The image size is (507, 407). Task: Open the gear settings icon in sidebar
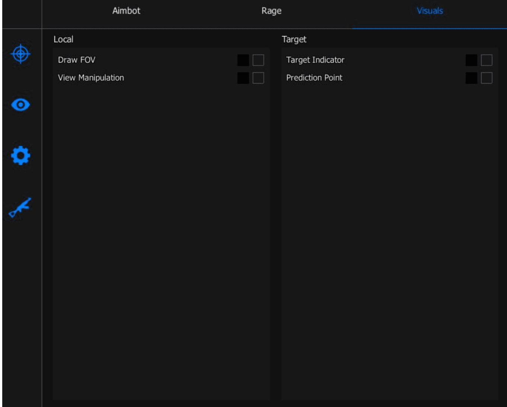20,155
